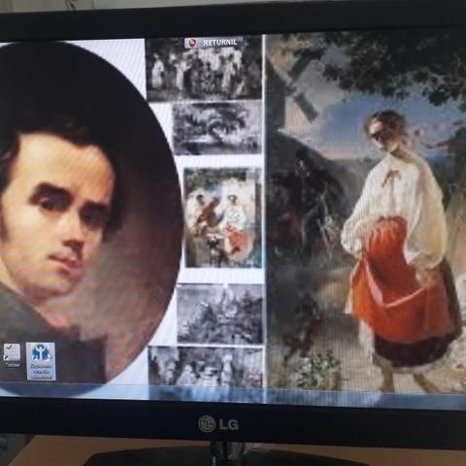Click the label under the blue figure icon
Viewport: 466px width, 466px height.
(41, 371)
